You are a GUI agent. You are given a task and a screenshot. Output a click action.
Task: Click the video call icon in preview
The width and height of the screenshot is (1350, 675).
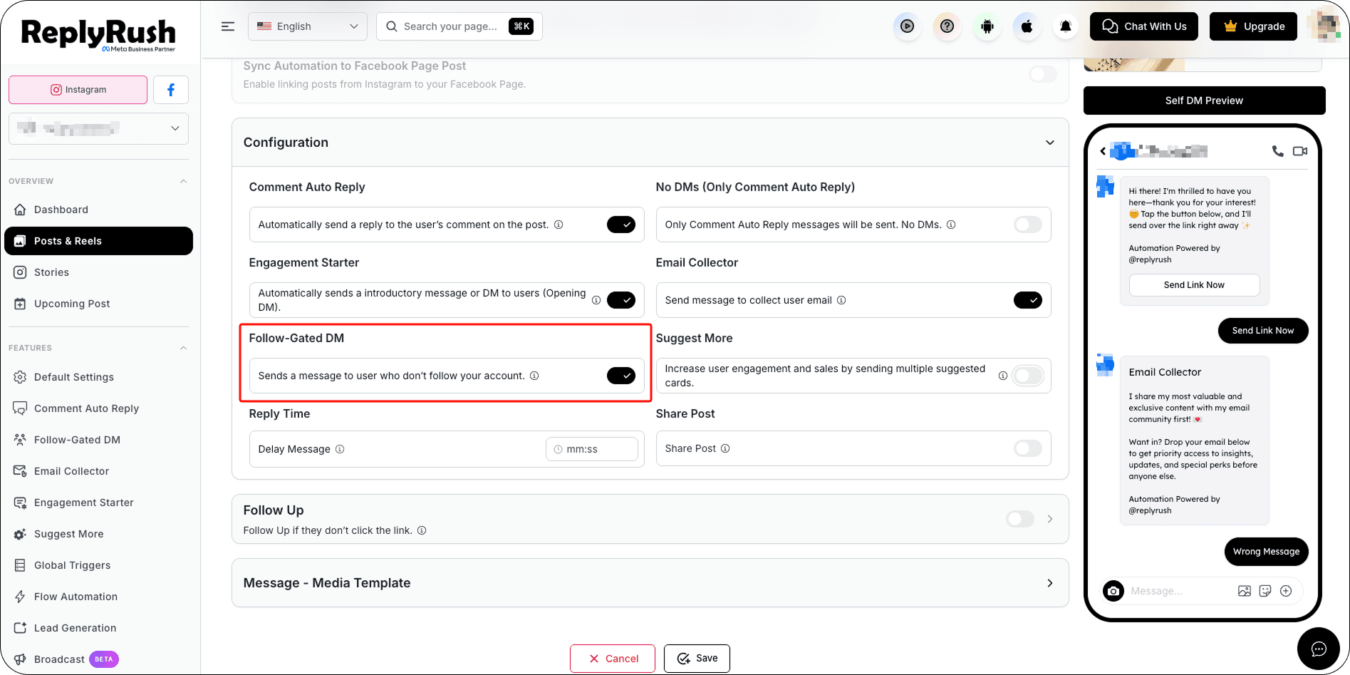1300,151
